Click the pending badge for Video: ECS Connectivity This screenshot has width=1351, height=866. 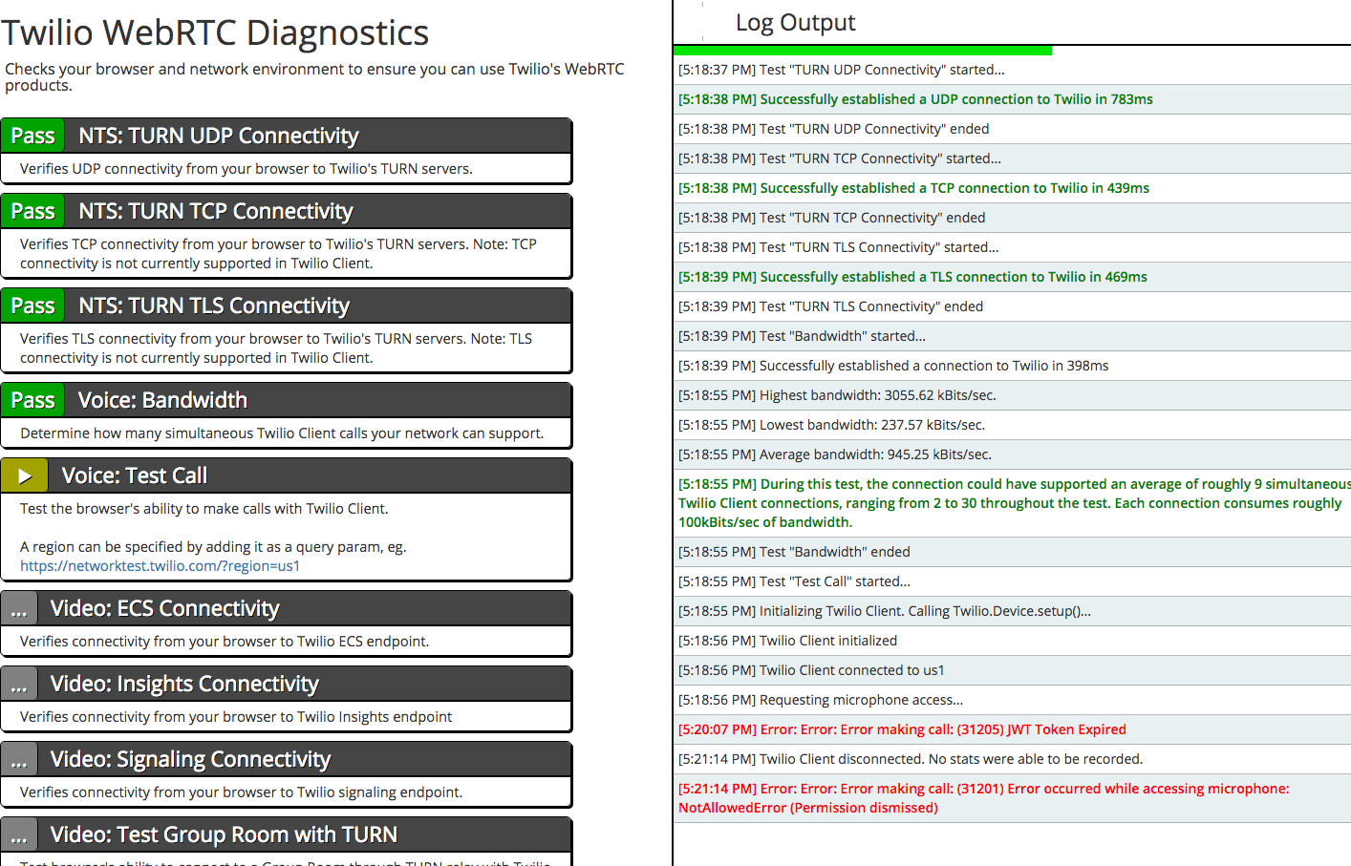(19, 608)
